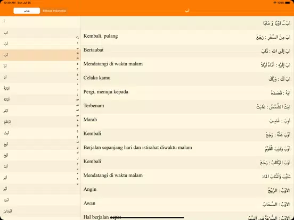Jump to letter ل in the index strip
This screenshot has height=220, width=294.
(77, 158)
